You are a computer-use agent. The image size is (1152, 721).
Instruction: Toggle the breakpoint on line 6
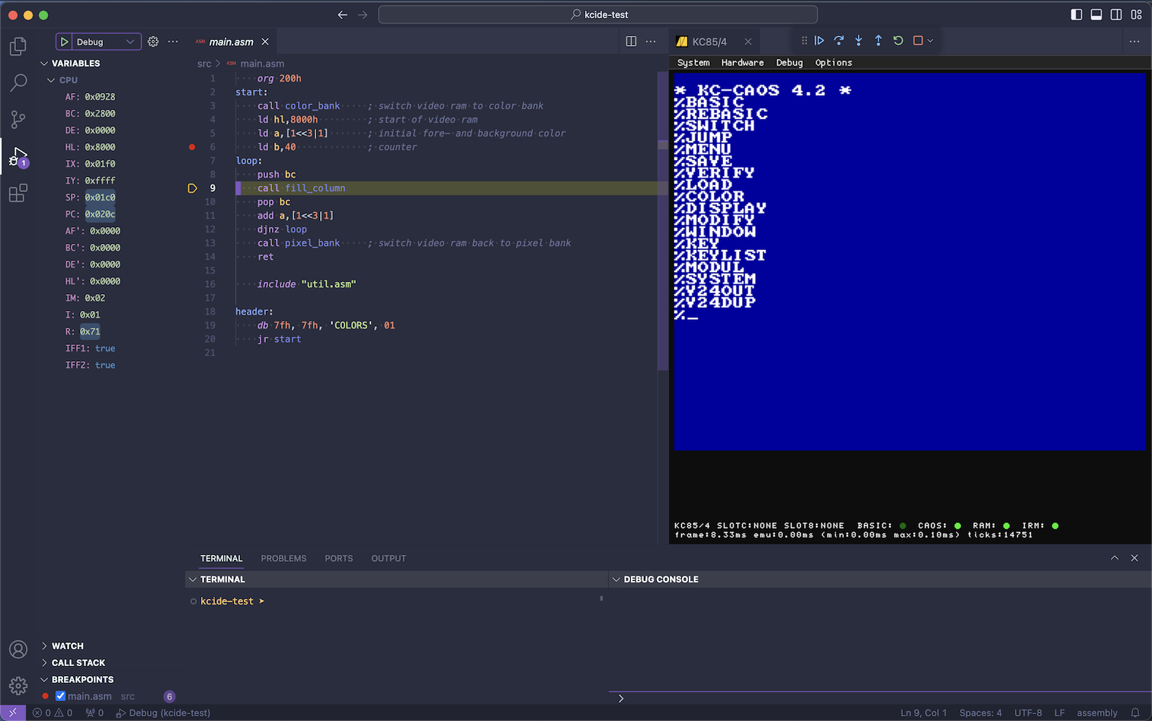tap(192, 147)
